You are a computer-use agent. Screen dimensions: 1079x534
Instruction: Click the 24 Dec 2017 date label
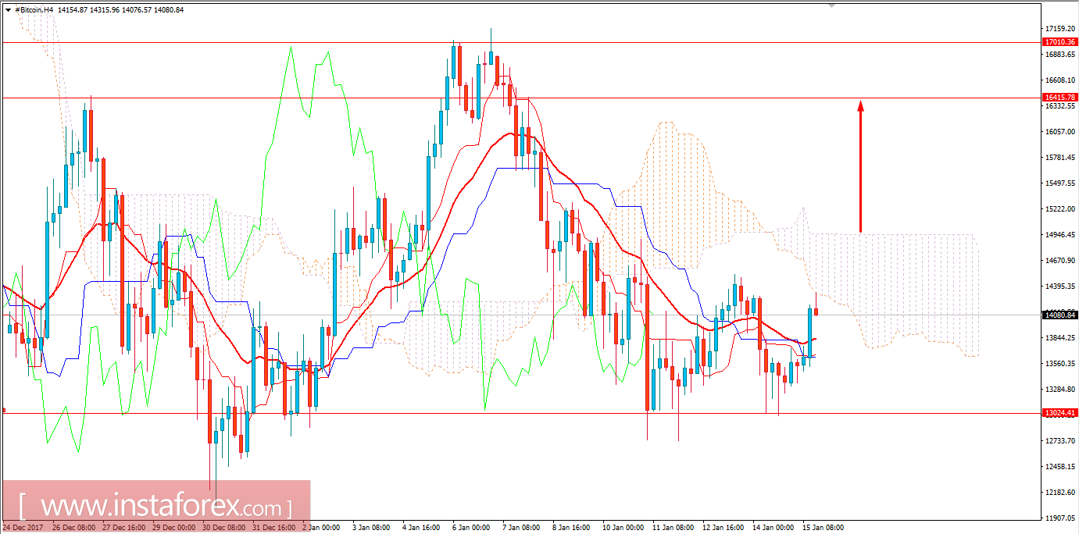[x=23, y=528]
